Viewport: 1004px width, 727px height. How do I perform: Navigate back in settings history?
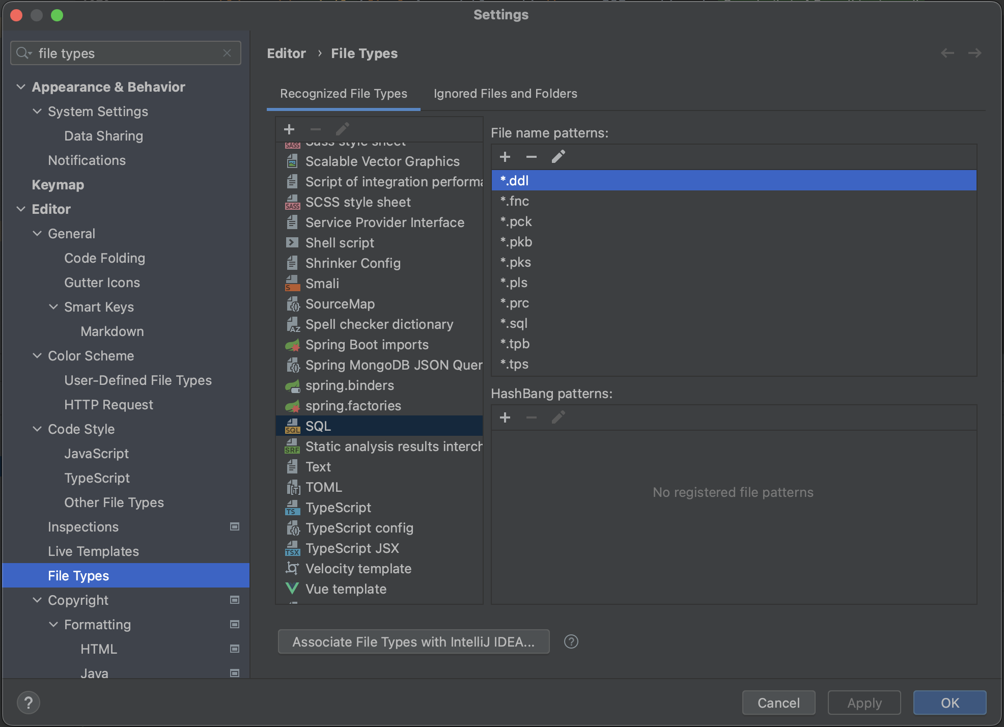(947, 53)
